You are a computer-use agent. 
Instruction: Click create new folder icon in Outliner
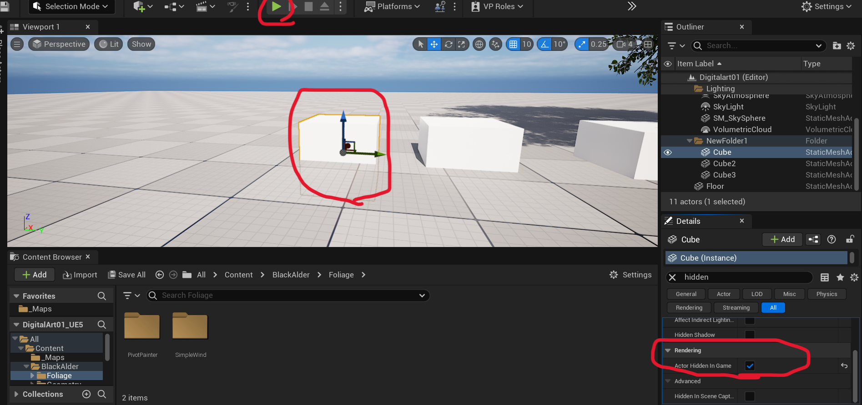pos(837,45)
